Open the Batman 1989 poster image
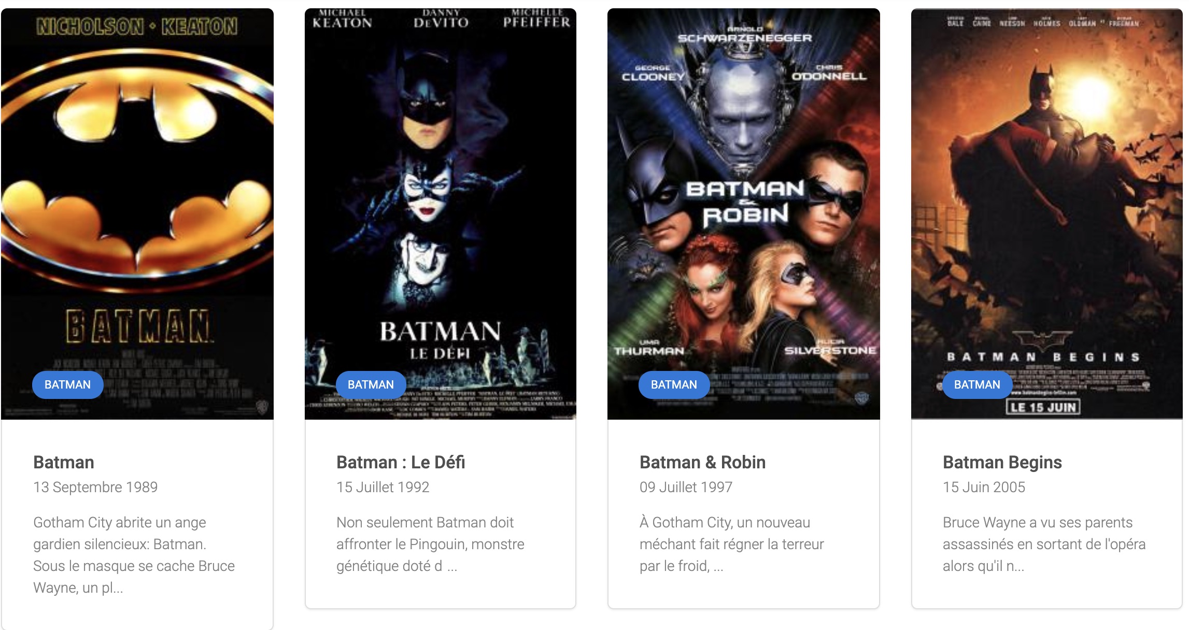Viewport: 1189px width, 630px height. [x=137, y=213]
